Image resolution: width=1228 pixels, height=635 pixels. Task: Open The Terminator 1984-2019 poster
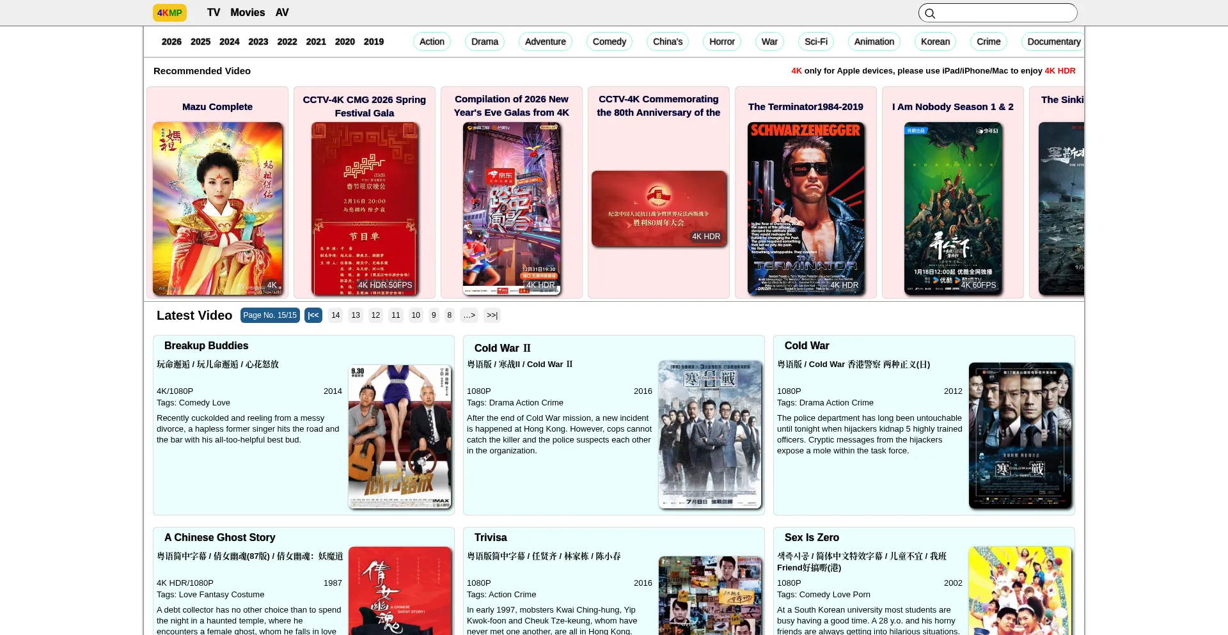pyautogui.click(x=806, y=208)
